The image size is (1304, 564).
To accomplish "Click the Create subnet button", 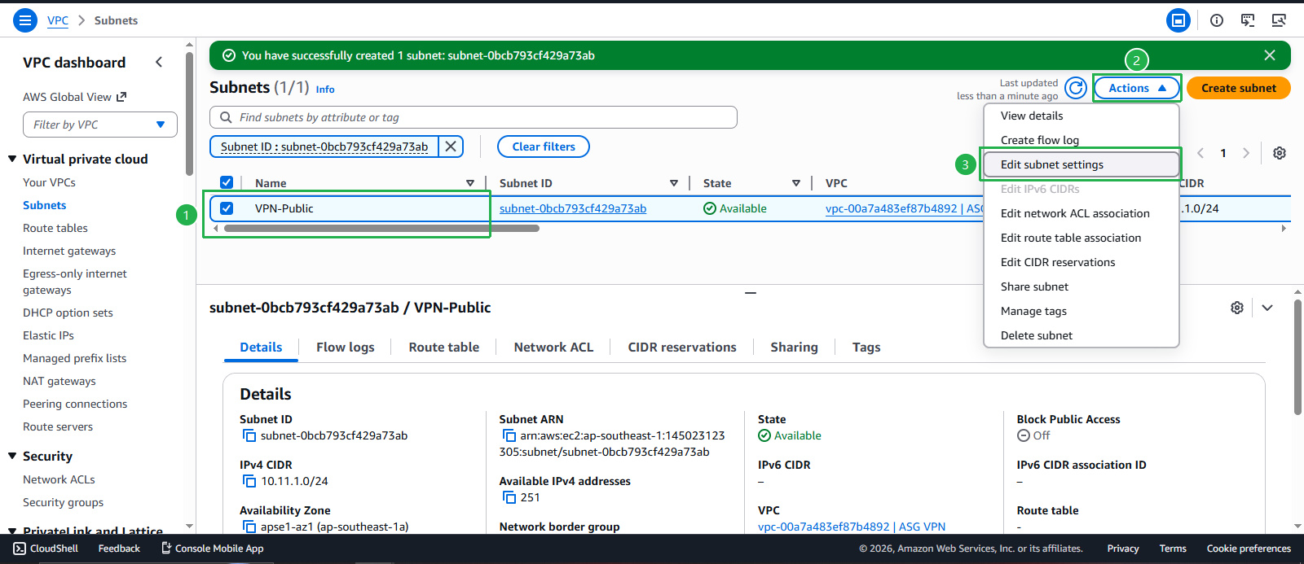I will (1239, 88).
